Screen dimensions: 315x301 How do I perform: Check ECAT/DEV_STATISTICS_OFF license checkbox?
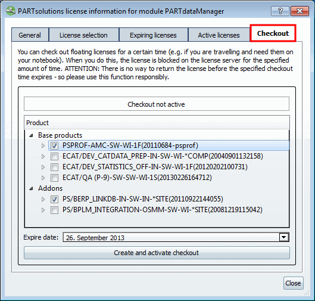tap(54, 167)
